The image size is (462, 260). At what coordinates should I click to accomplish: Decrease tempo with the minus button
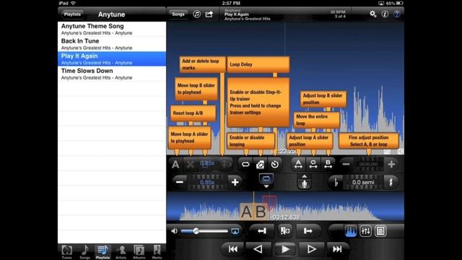tap(180, 182)
